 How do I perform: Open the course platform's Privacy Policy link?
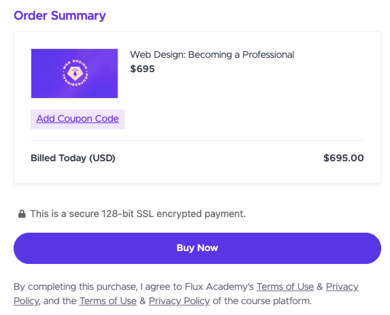click(179, 301)
